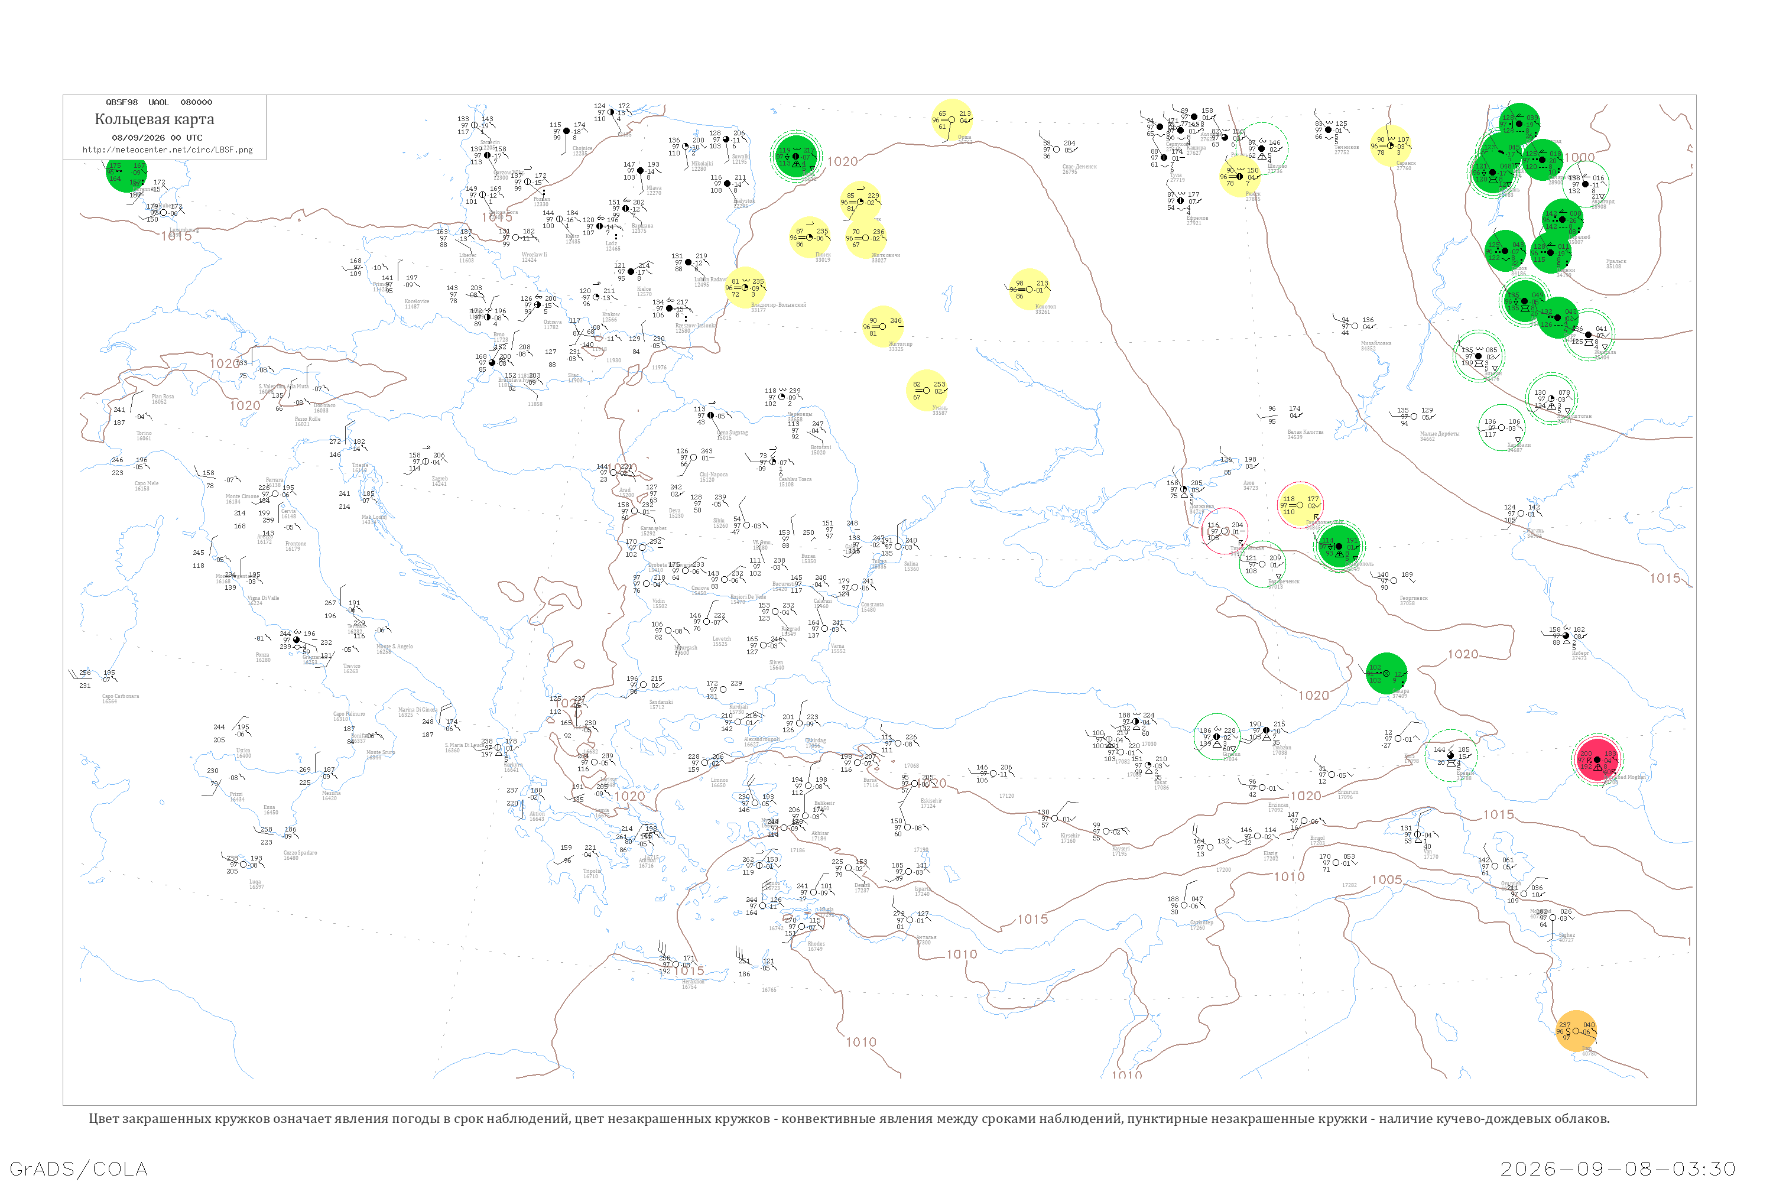Click the 08/09/2026 00 UTC date label

point(157,138)
